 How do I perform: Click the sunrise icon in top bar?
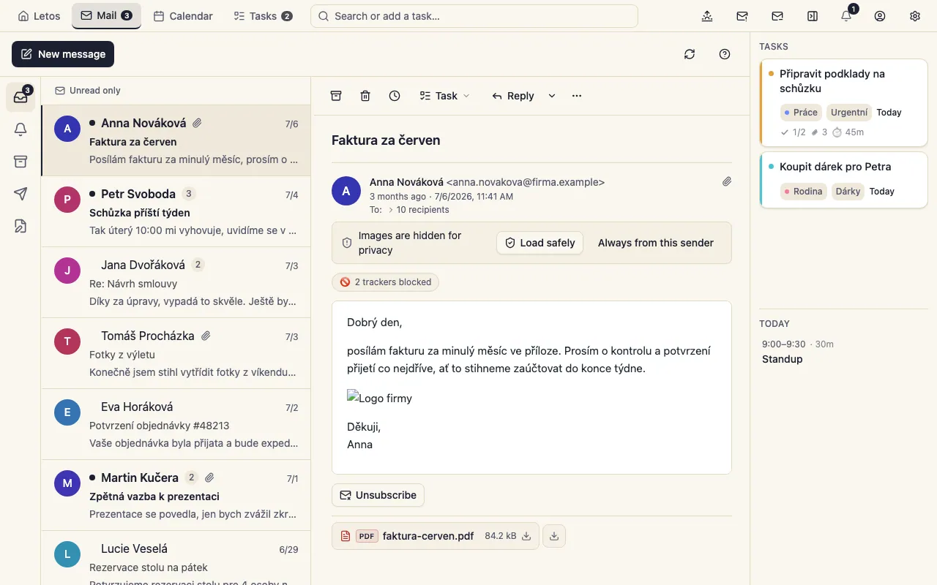point(707,16)
